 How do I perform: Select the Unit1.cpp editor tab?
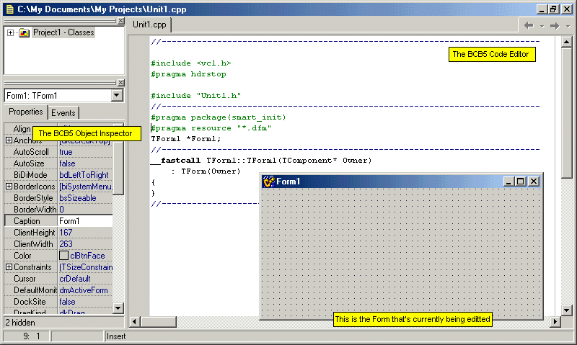(149, 24)
